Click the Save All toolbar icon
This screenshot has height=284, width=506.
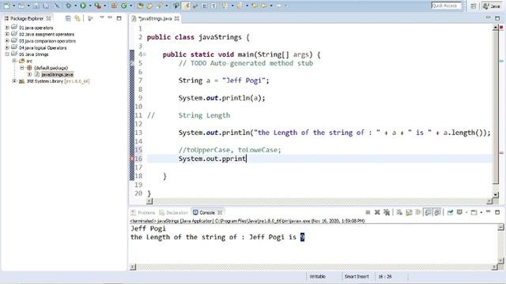pyautogui.click(x=46, y=6)
